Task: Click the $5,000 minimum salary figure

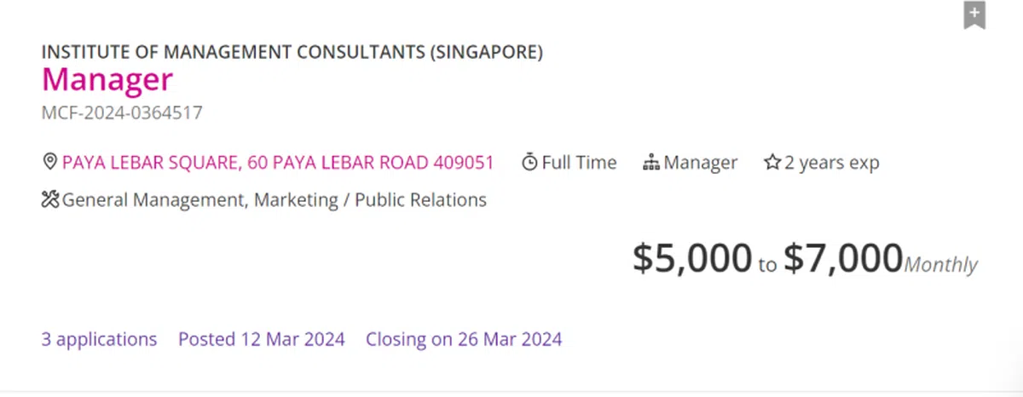Action: click(691, 257)
